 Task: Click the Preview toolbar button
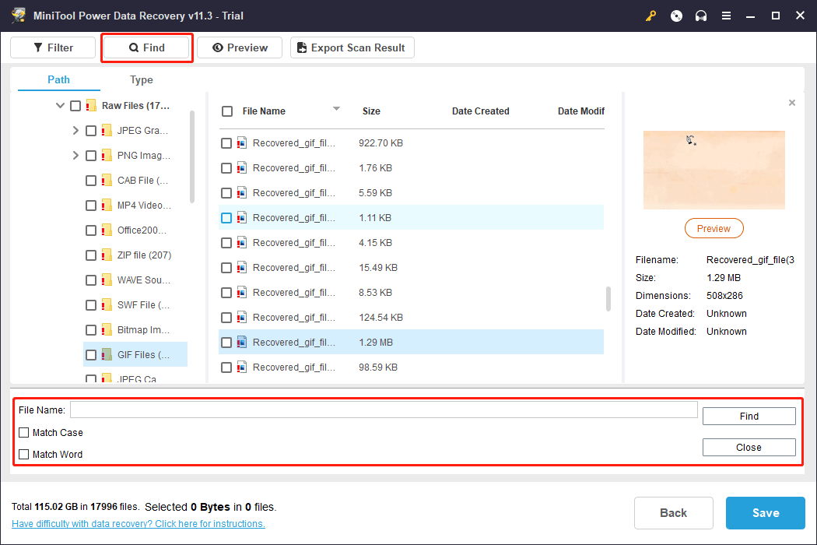tap(240, 47)
